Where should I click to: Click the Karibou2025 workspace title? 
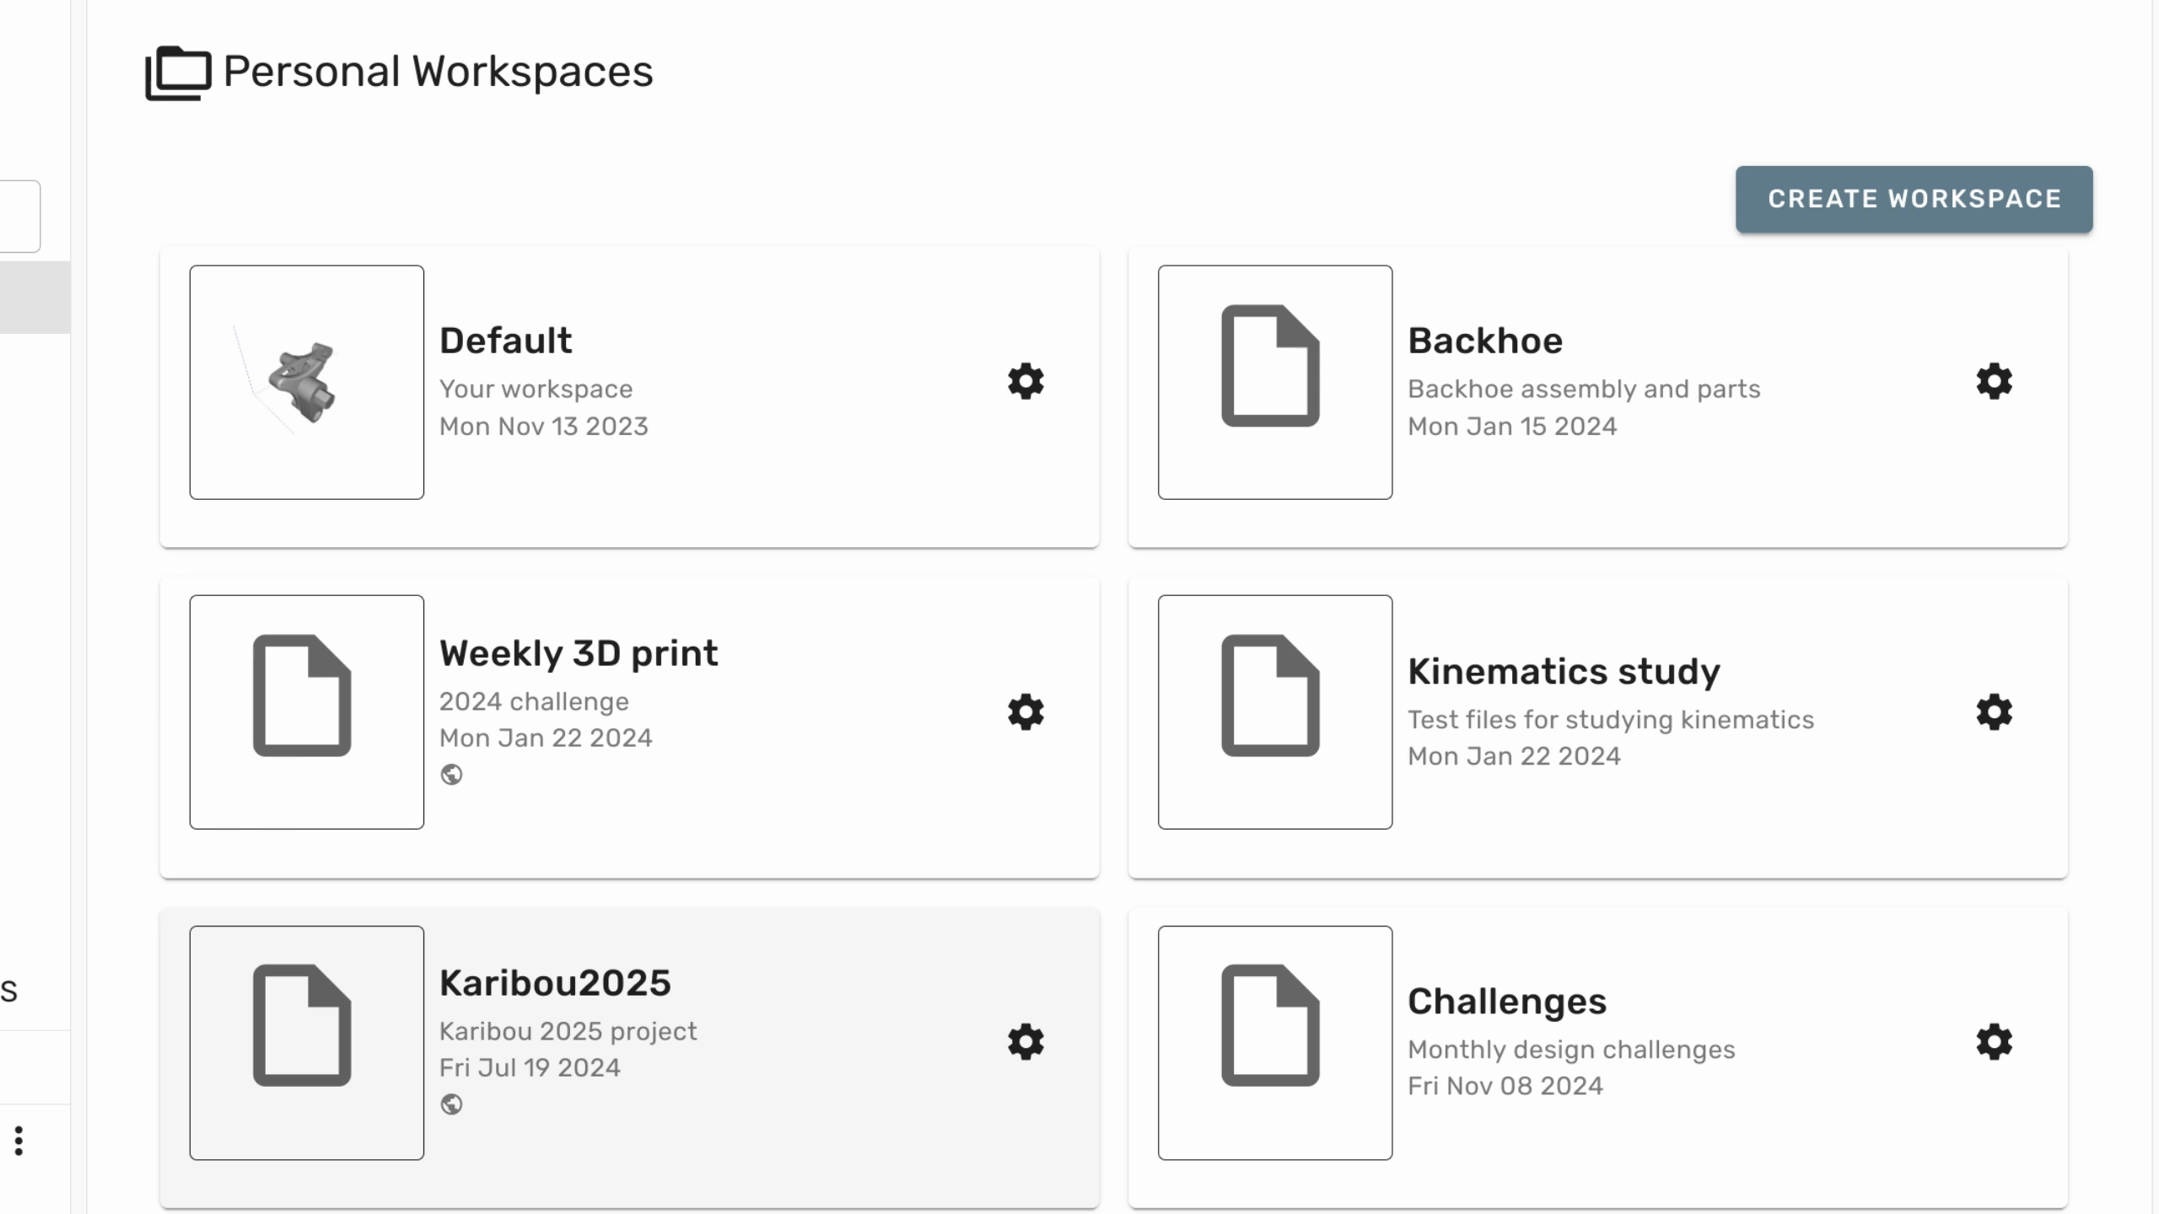coord(554,981)
